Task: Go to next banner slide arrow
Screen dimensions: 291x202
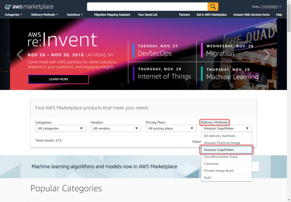Action: 267,54
